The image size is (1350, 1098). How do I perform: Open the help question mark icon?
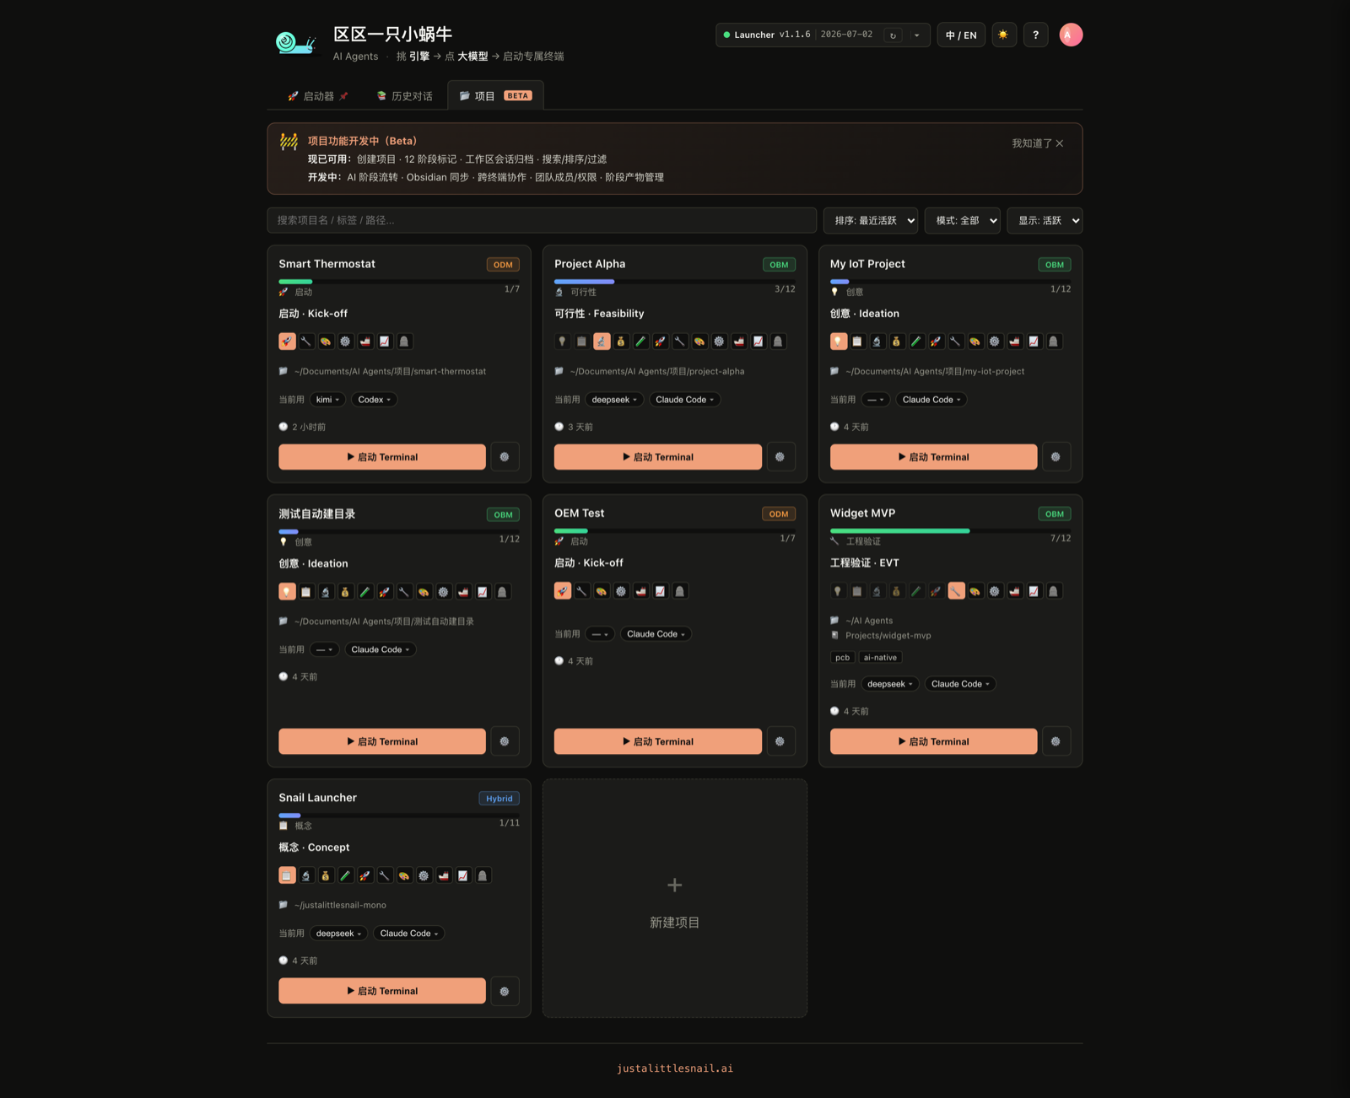1035,35
